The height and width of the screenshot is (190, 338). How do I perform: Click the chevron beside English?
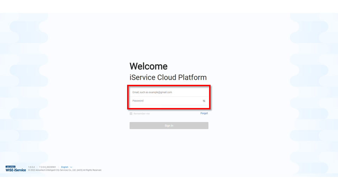click(x=71, y=167)
